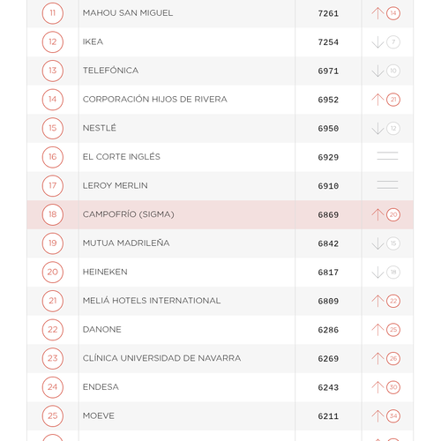The image size is (441, 441).
Task: Click the equals sign in El Corte Inglés row
Action: [x=387, y=156]
